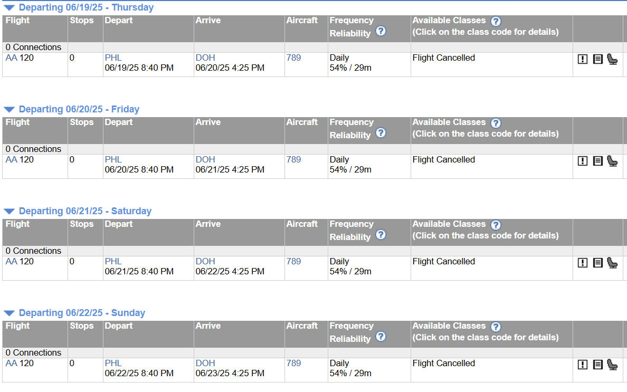Open details list icon for 06/21/25 flight

pos(598,263)
